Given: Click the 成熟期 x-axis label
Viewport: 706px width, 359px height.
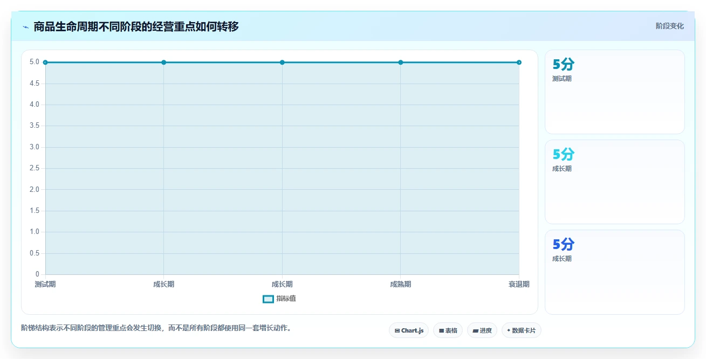Looking at the screenshot, I should (x=401, y=284).
